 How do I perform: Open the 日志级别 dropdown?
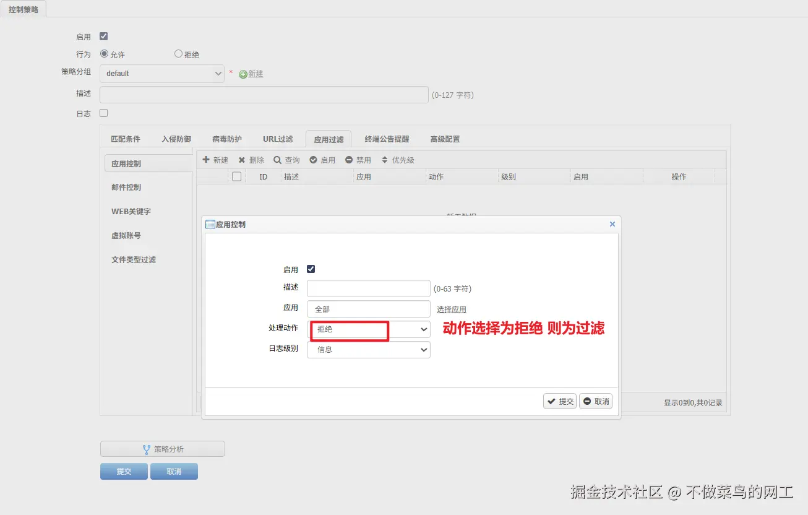pos(369,350)
